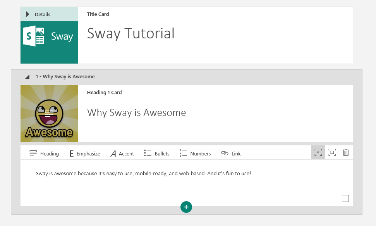Click in the 'Sway is awesome because' paragraph
The height and width of the screenshot is (226, 376).
click(x=143, y=173)
